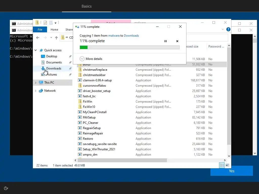Unpin Desktop using its pin icon
The image size is (259, 194).
pos(70,56)
